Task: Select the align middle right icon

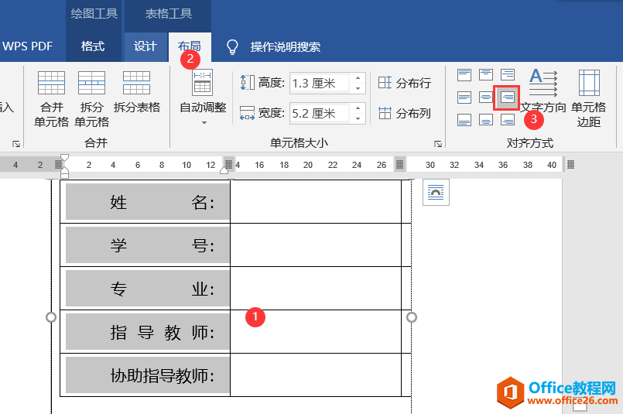Action: pos(507,98)
